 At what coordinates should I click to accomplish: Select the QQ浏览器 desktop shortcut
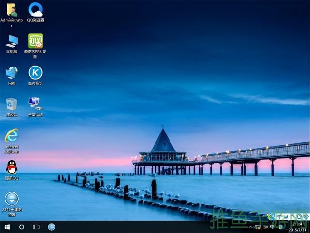click(x=35, y=10)
